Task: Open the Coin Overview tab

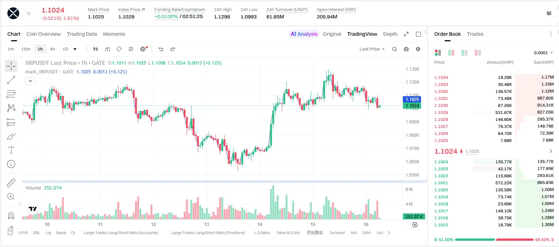Action: click(44, 34)
